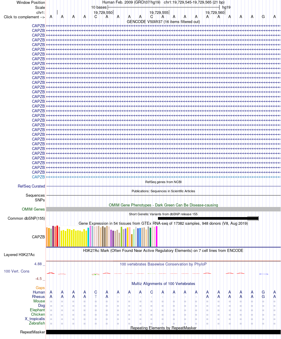The height and width of the screenshot is (339, 281).
Task: Select the Rhesus alignment row label
Action: coord(38,296)
